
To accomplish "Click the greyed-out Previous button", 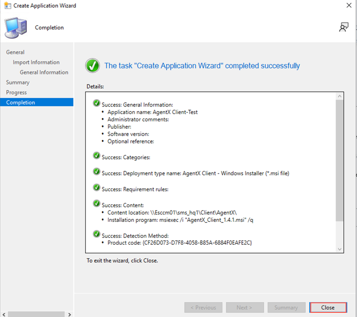I will tap(203, 307).
